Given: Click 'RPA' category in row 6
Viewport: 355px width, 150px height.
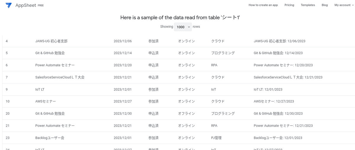Looking at the screenshot, I should pos(214,65).
